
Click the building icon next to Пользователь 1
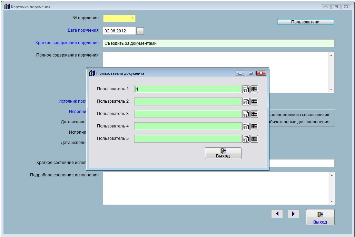point(246,89)
